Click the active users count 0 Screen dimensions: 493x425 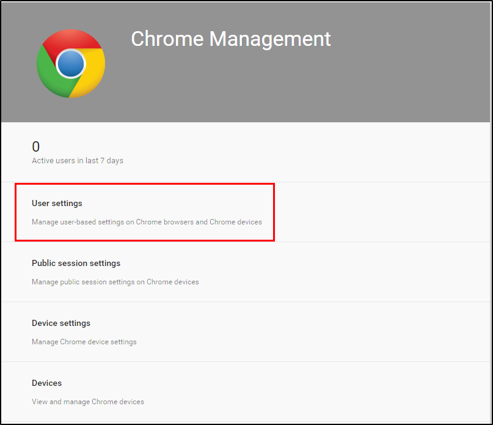click(36, 147)
